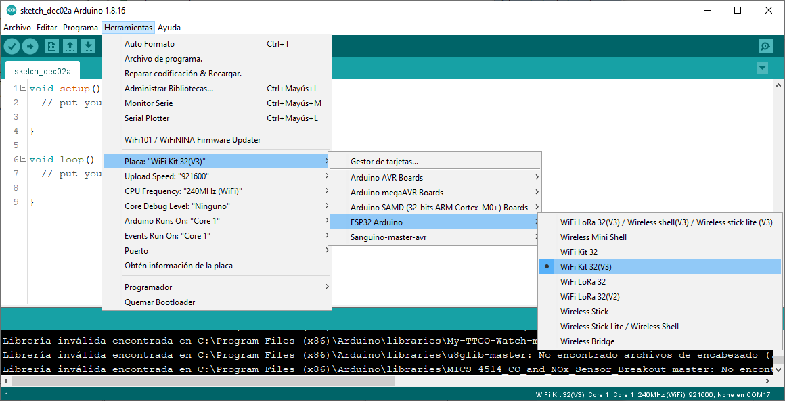Click the console horizontal scrollbar thumb
The height and width of the screenshot is (401, 785).
pos(203,381)
